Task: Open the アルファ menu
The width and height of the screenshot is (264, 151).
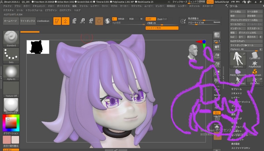Action: point(7,6)
